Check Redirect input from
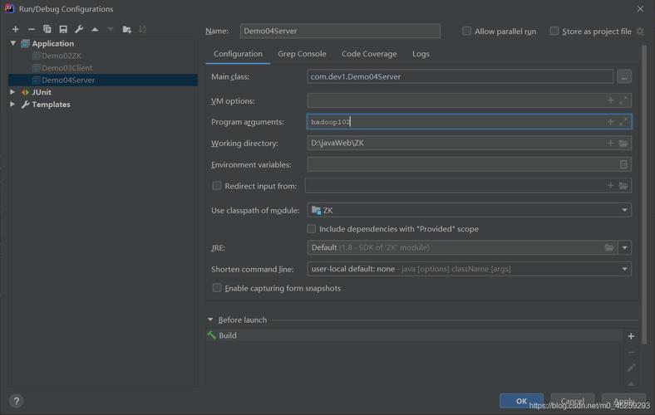The image size is (655, 415). tap(217, 186)
